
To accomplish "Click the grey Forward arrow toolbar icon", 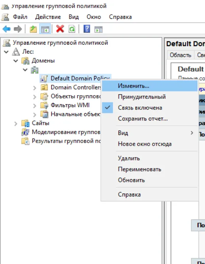I will [18, 29].
